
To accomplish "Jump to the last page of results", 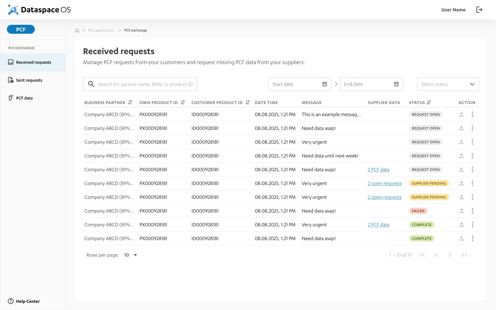I will pyautogui.click(x=464, y=255).
